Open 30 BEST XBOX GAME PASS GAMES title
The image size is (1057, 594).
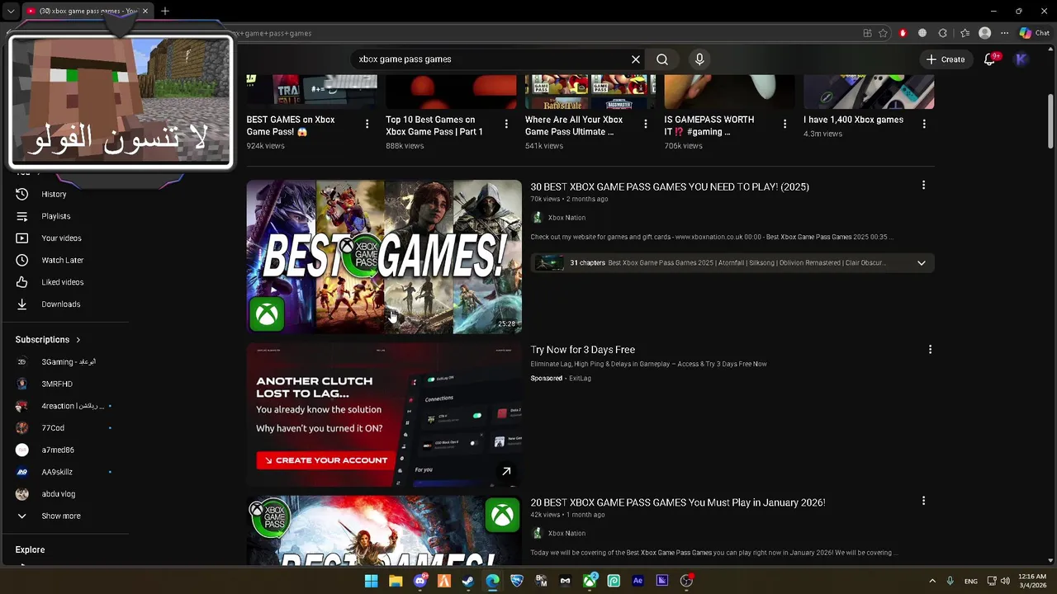(670, 186)
